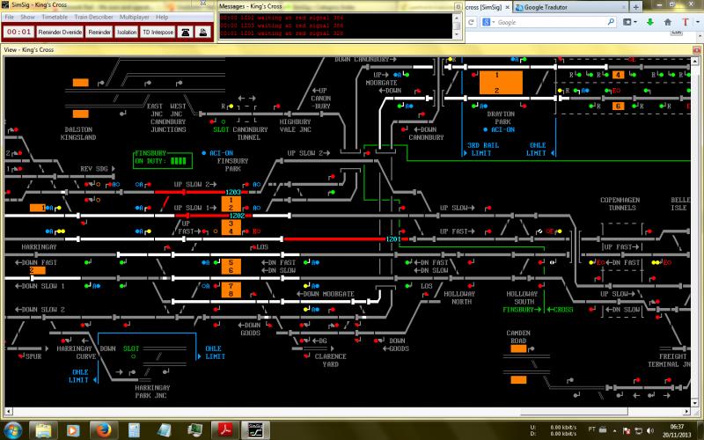704x440 pixels.
Task: Activate the Isolation button
Action: [x=127, y=33]
